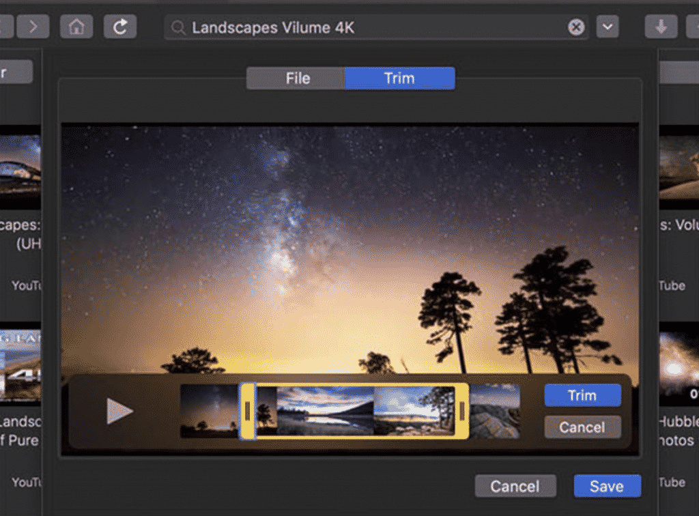Open the search suggestions chevron
The image size is (699, 516).
[x=608, y=27]
